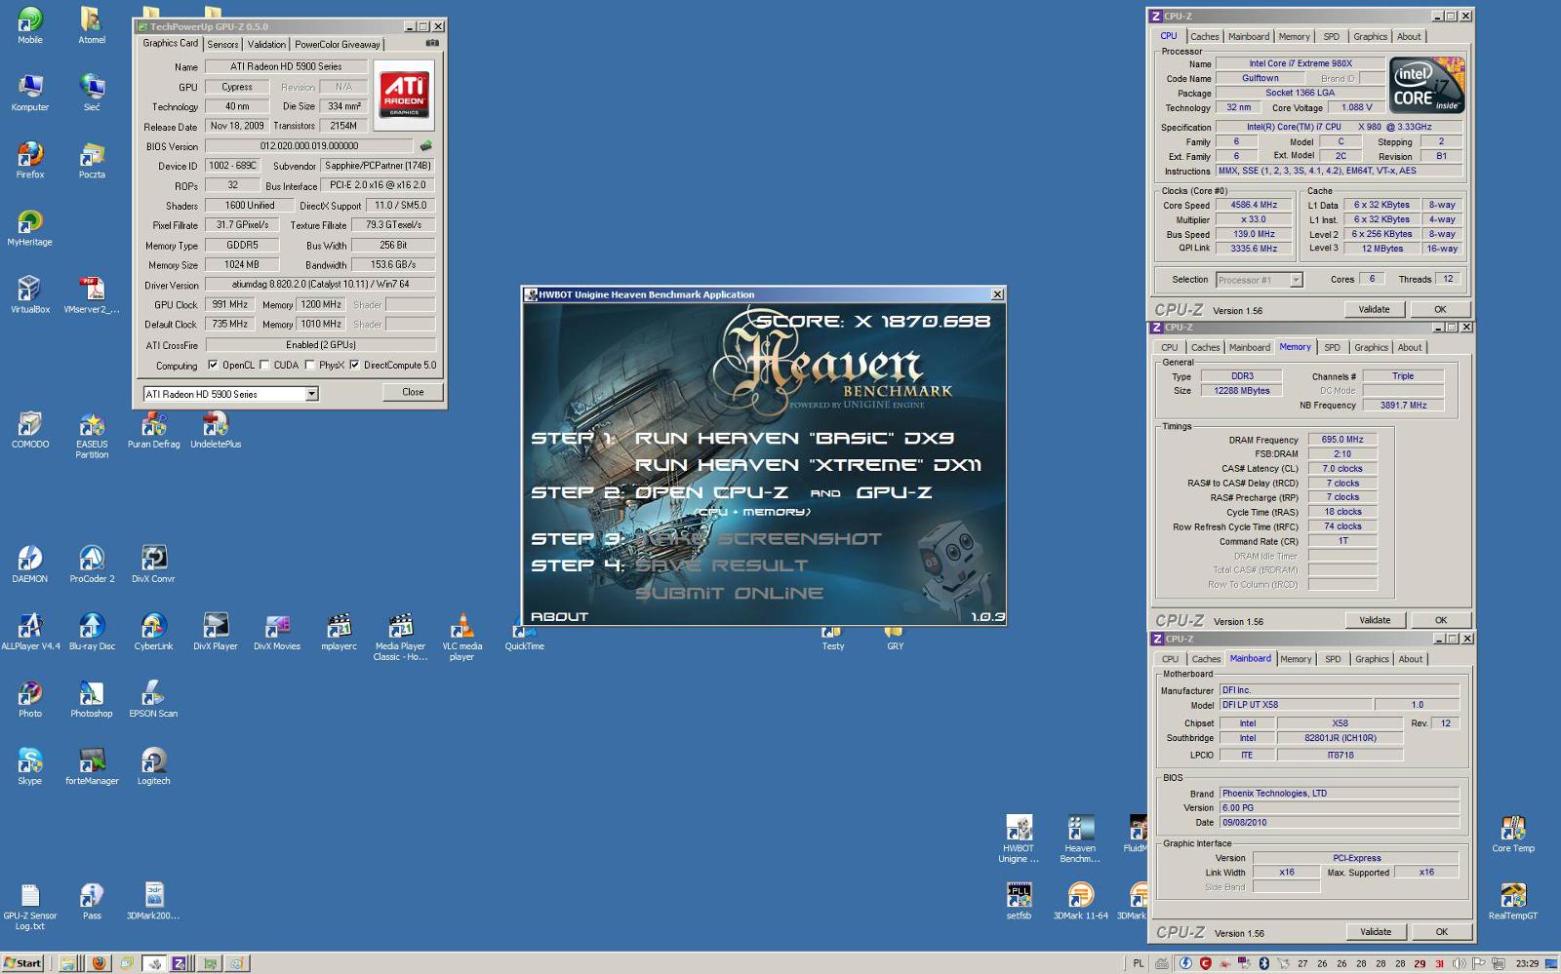This screenshot has height=974, width=1561.
Task: Open the Start menu
Action: click(x=22, y=963)
